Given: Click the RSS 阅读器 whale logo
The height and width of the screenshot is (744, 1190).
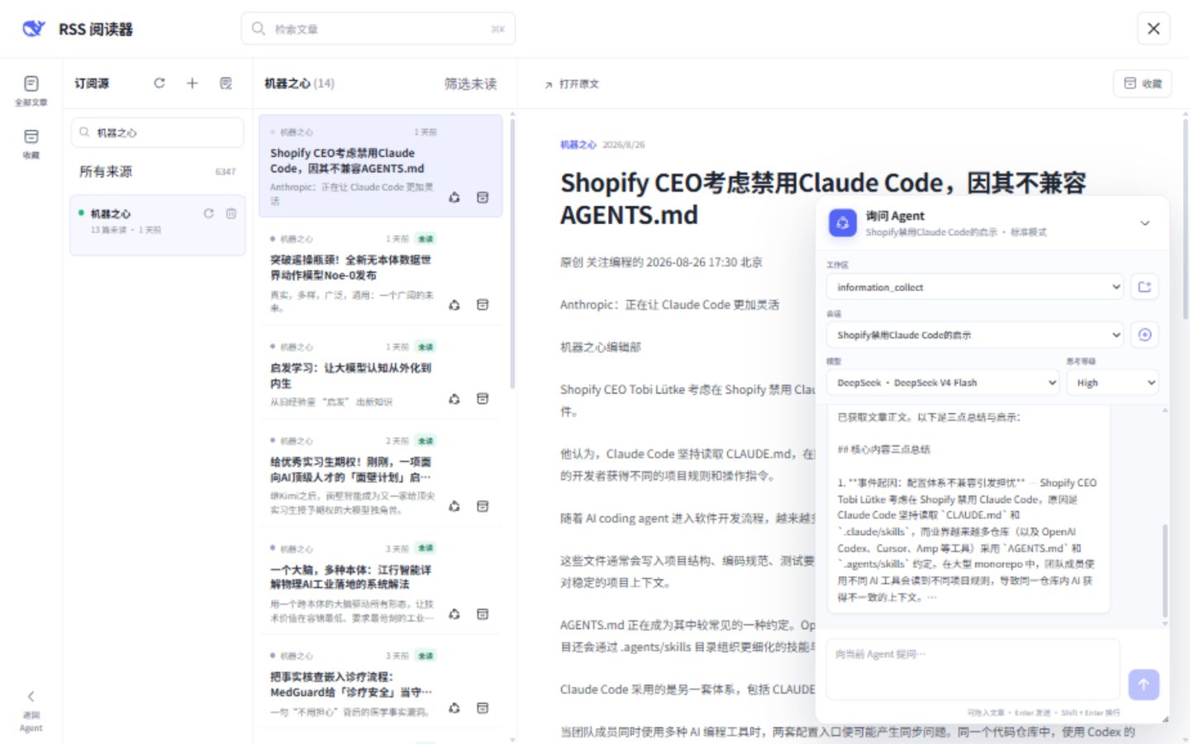Looking at the screenshot, I should (34, 29).
